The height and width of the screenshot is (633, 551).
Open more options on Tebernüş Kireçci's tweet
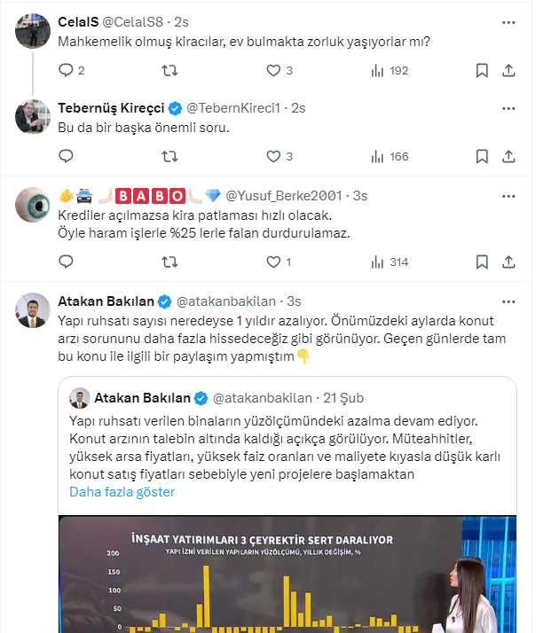coord(508,106)
